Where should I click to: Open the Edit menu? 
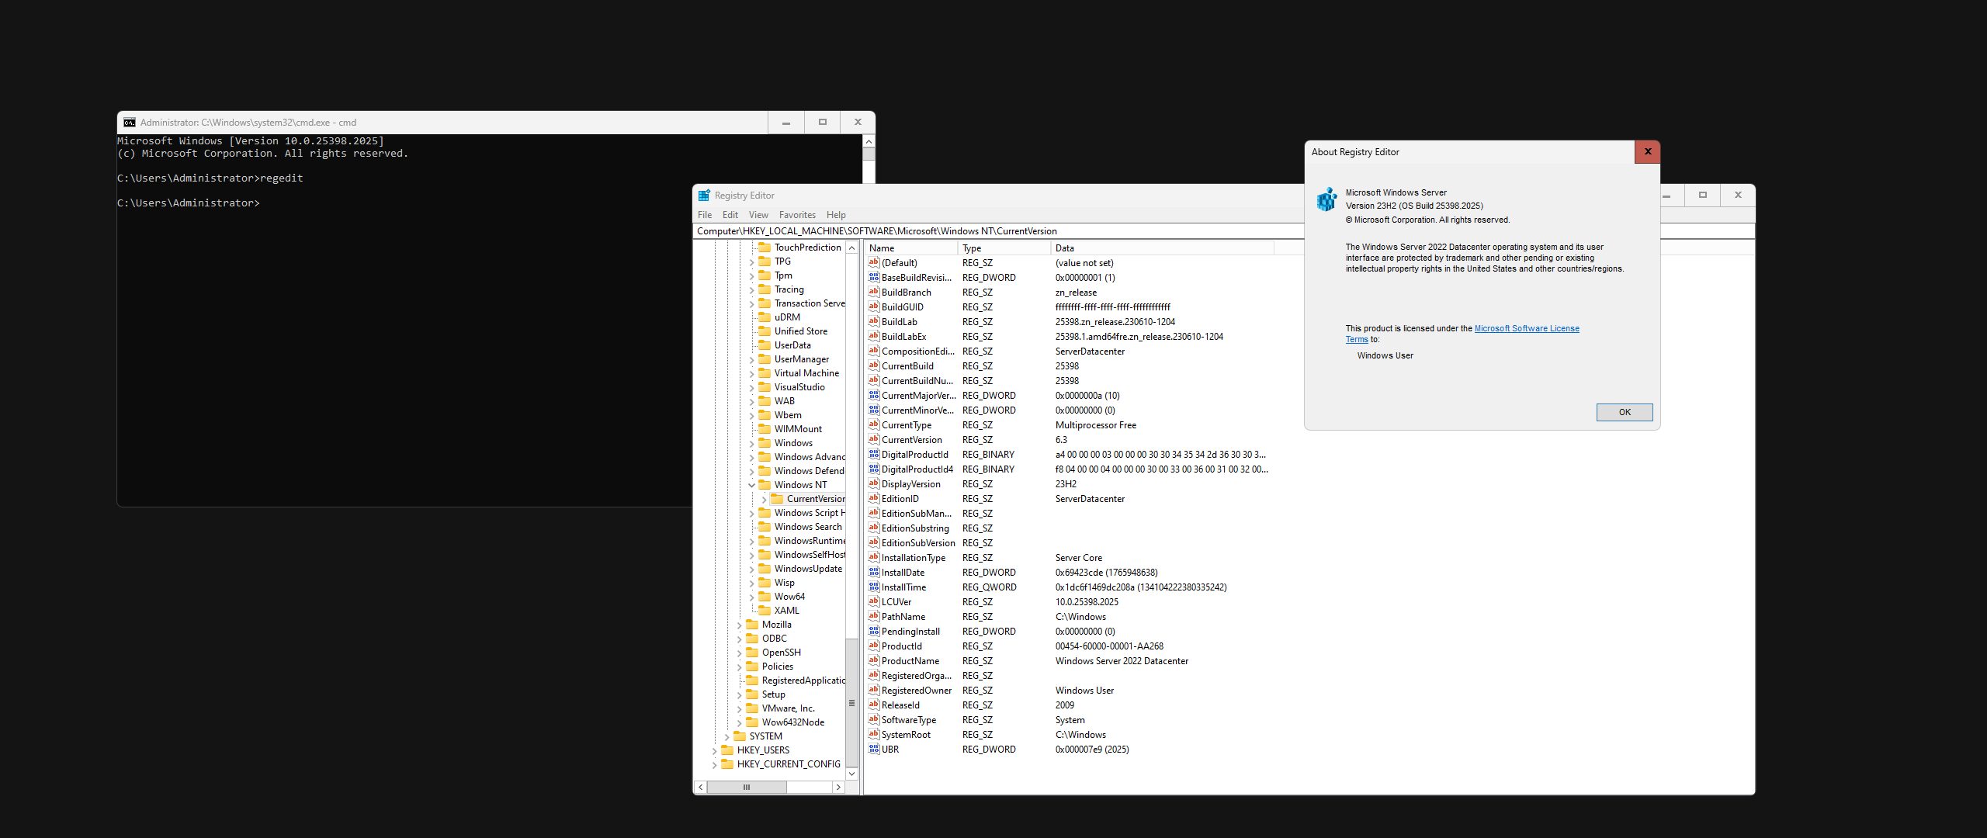[x=730, y=215]
